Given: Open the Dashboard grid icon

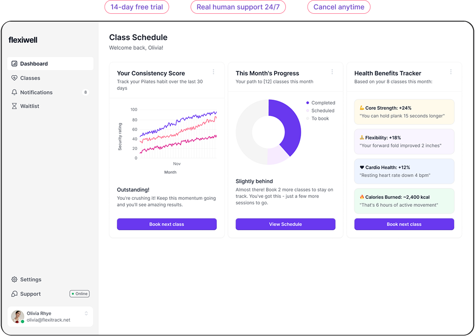Looking at the screenshot, I should point(14,63).
